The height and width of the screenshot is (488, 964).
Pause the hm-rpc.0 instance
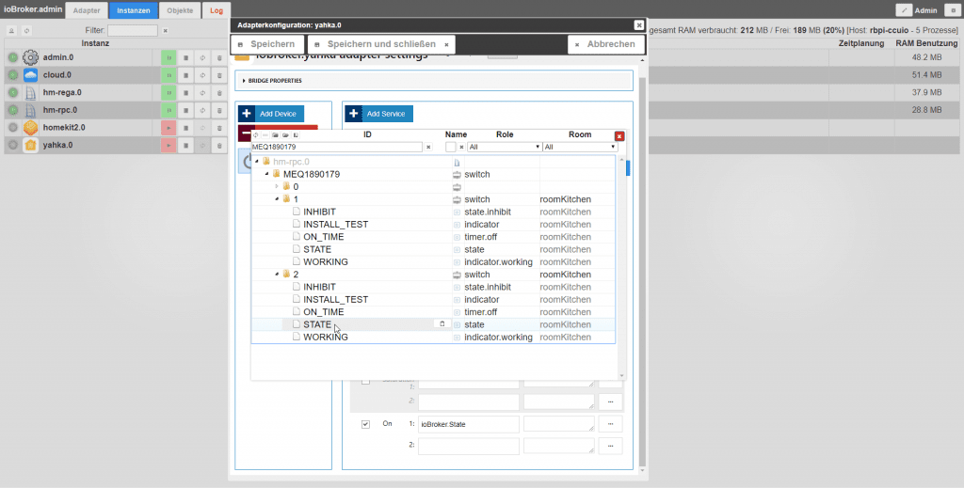coord(169,111)
